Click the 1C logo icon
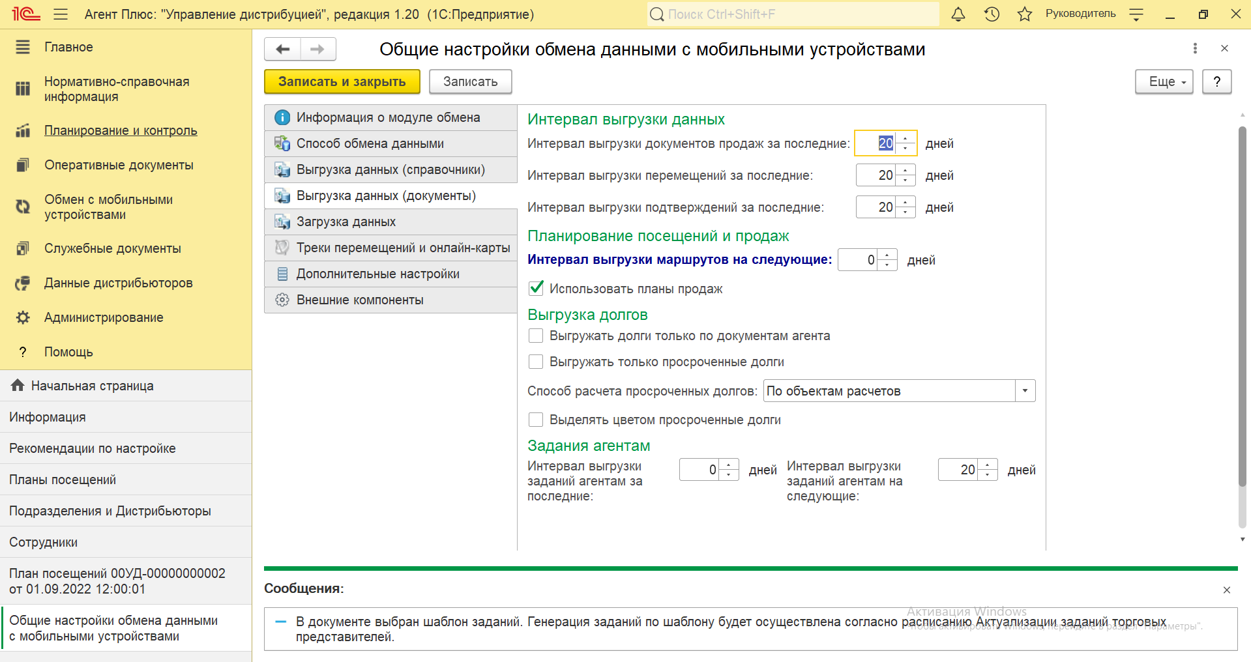 [26, 14]
